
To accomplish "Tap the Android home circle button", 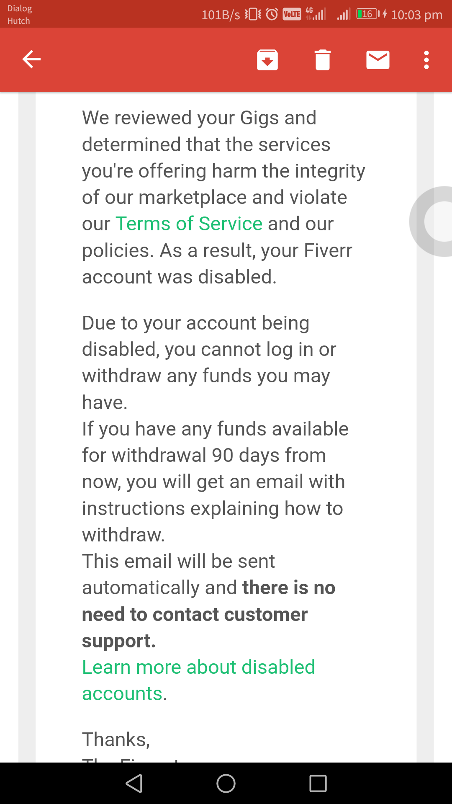I will click(226, 783).
